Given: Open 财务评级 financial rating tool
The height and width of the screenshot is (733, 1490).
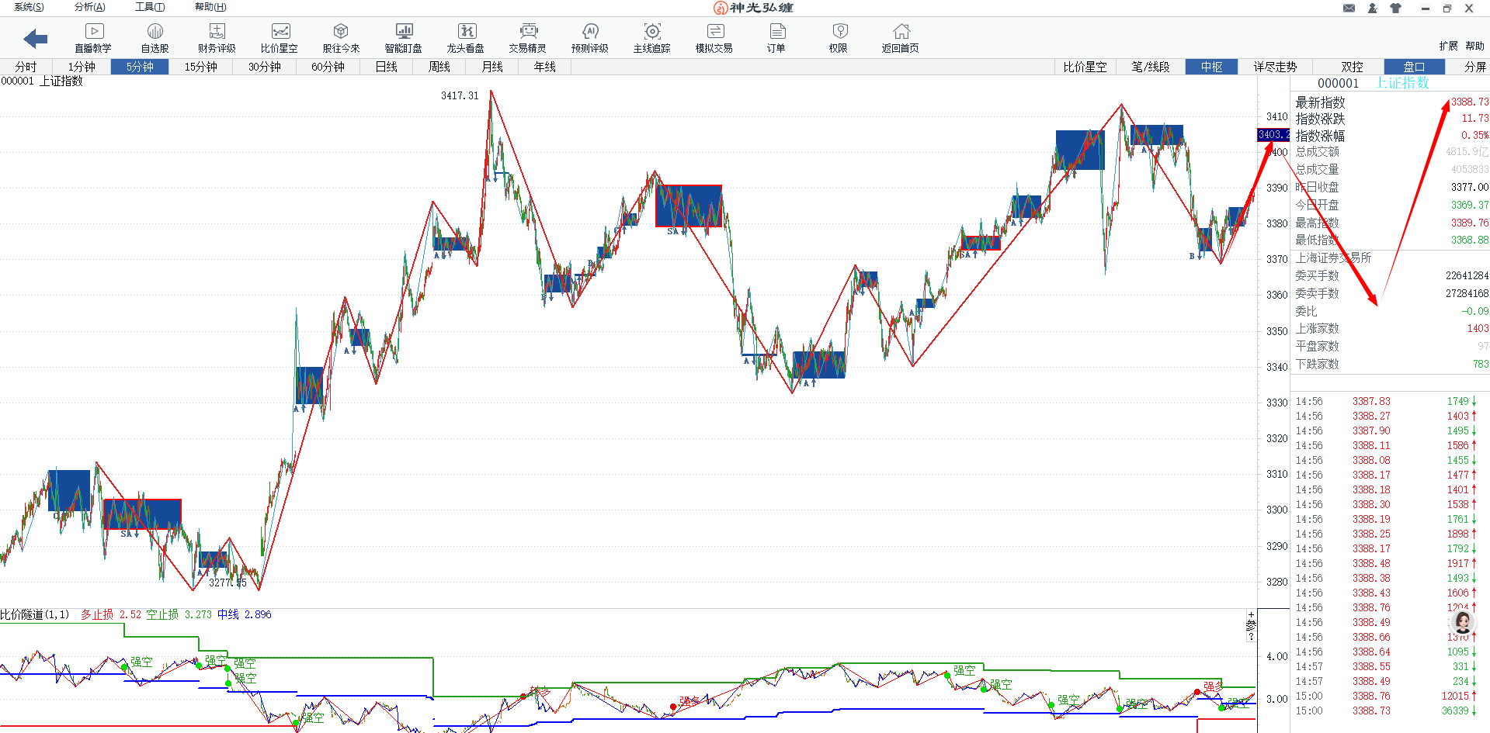Looking at the screenshot, I should [217, 32].
